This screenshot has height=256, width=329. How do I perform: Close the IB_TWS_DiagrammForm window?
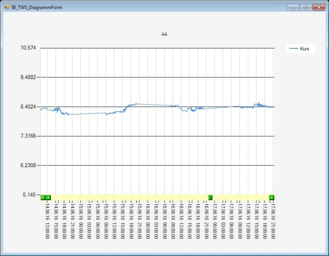click(x=319, y=7)
